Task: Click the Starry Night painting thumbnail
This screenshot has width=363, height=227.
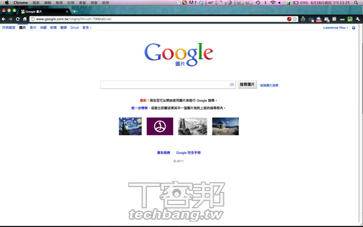Action: [130, 127]
